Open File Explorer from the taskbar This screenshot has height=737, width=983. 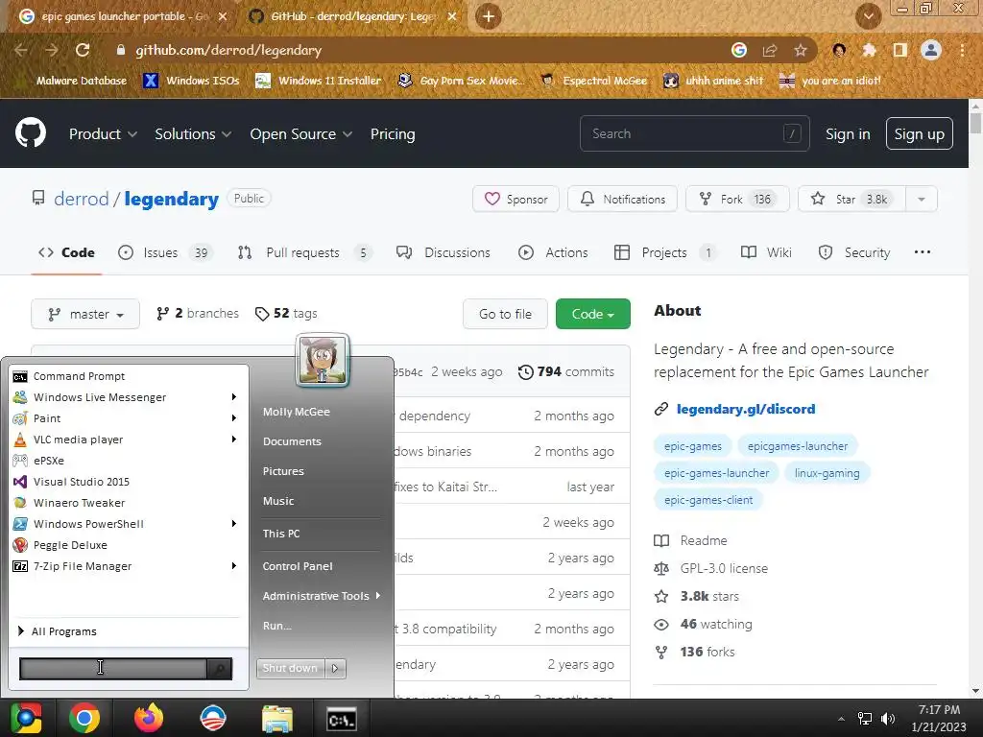point(277,719)
